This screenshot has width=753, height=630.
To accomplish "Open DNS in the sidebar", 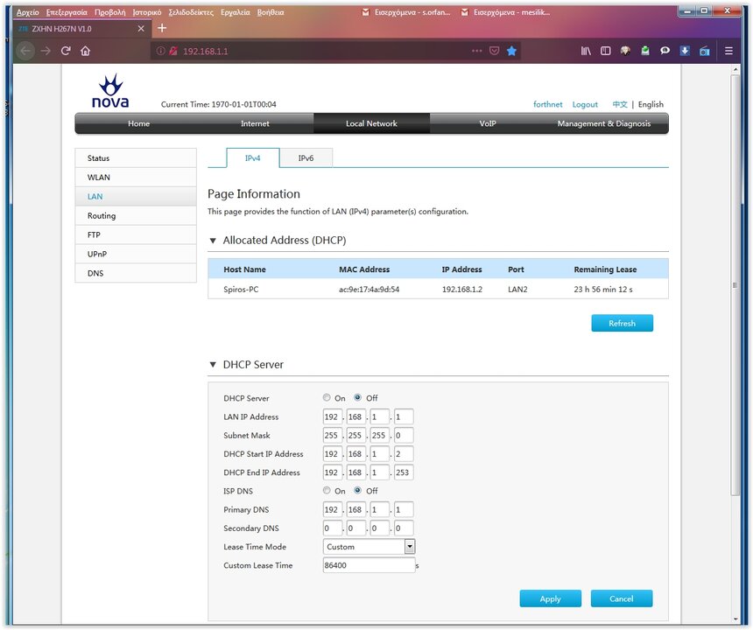I will [x=136, y=273].
